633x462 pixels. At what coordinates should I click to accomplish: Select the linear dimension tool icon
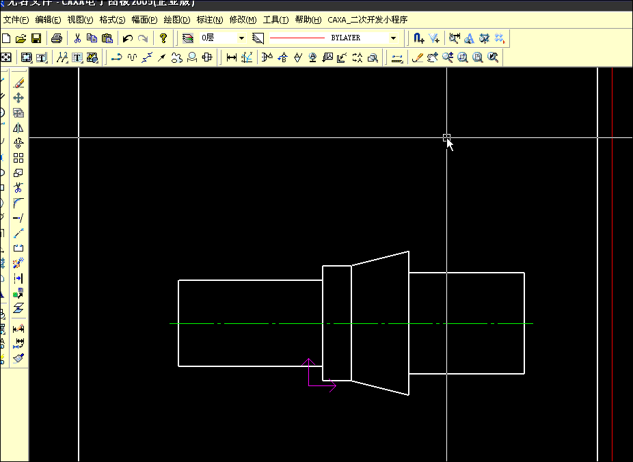(231, 57)
